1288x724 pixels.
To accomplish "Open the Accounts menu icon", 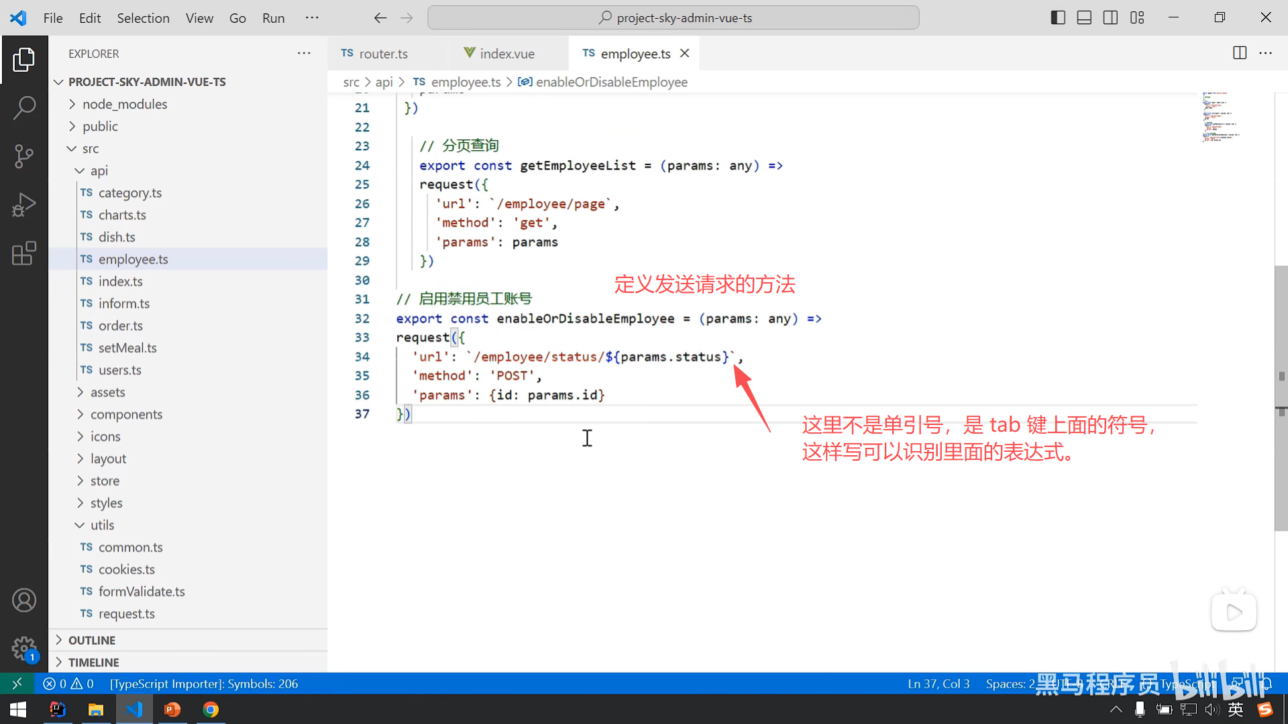I will (24, 600).
